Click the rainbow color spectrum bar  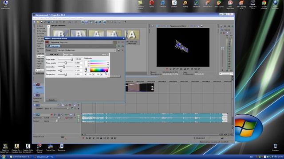[x=99, y=70]
